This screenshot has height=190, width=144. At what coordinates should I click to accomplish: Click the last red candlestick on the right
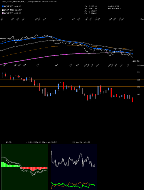pyautogui.click(x=132, y=100)
